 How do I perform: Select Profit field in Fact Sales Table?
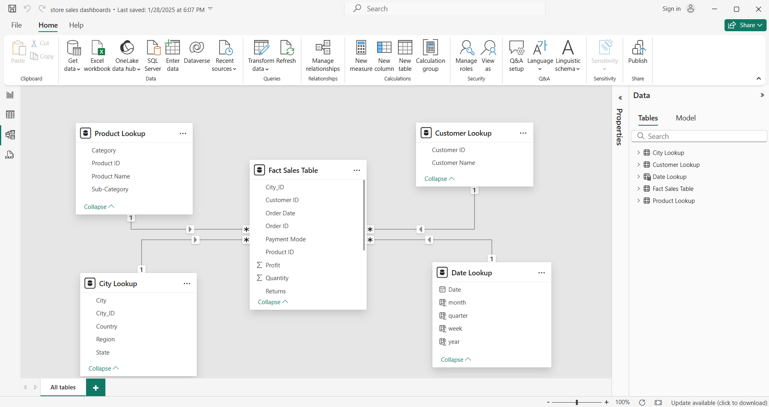coord(272,265)
